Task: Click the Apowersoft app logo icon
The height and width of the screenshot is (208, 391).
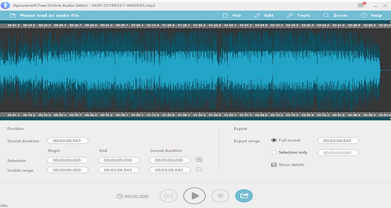Action: point(5,5)
